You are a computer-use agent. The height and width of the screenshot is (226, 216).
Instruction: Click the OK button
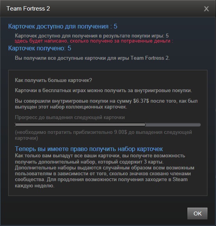[x=197, y=214]
